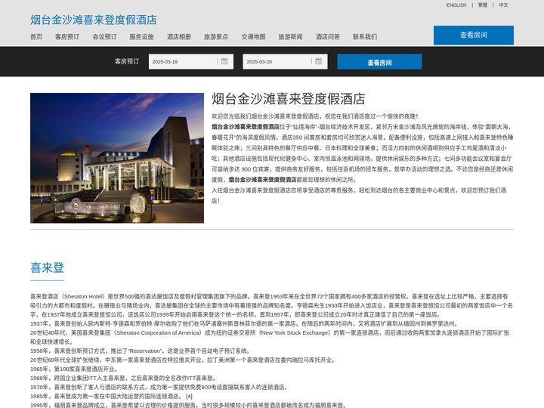Screen dimensions: 544x408
Task: Click the check-out date field 2025-03-20
Action: (285, 61)
